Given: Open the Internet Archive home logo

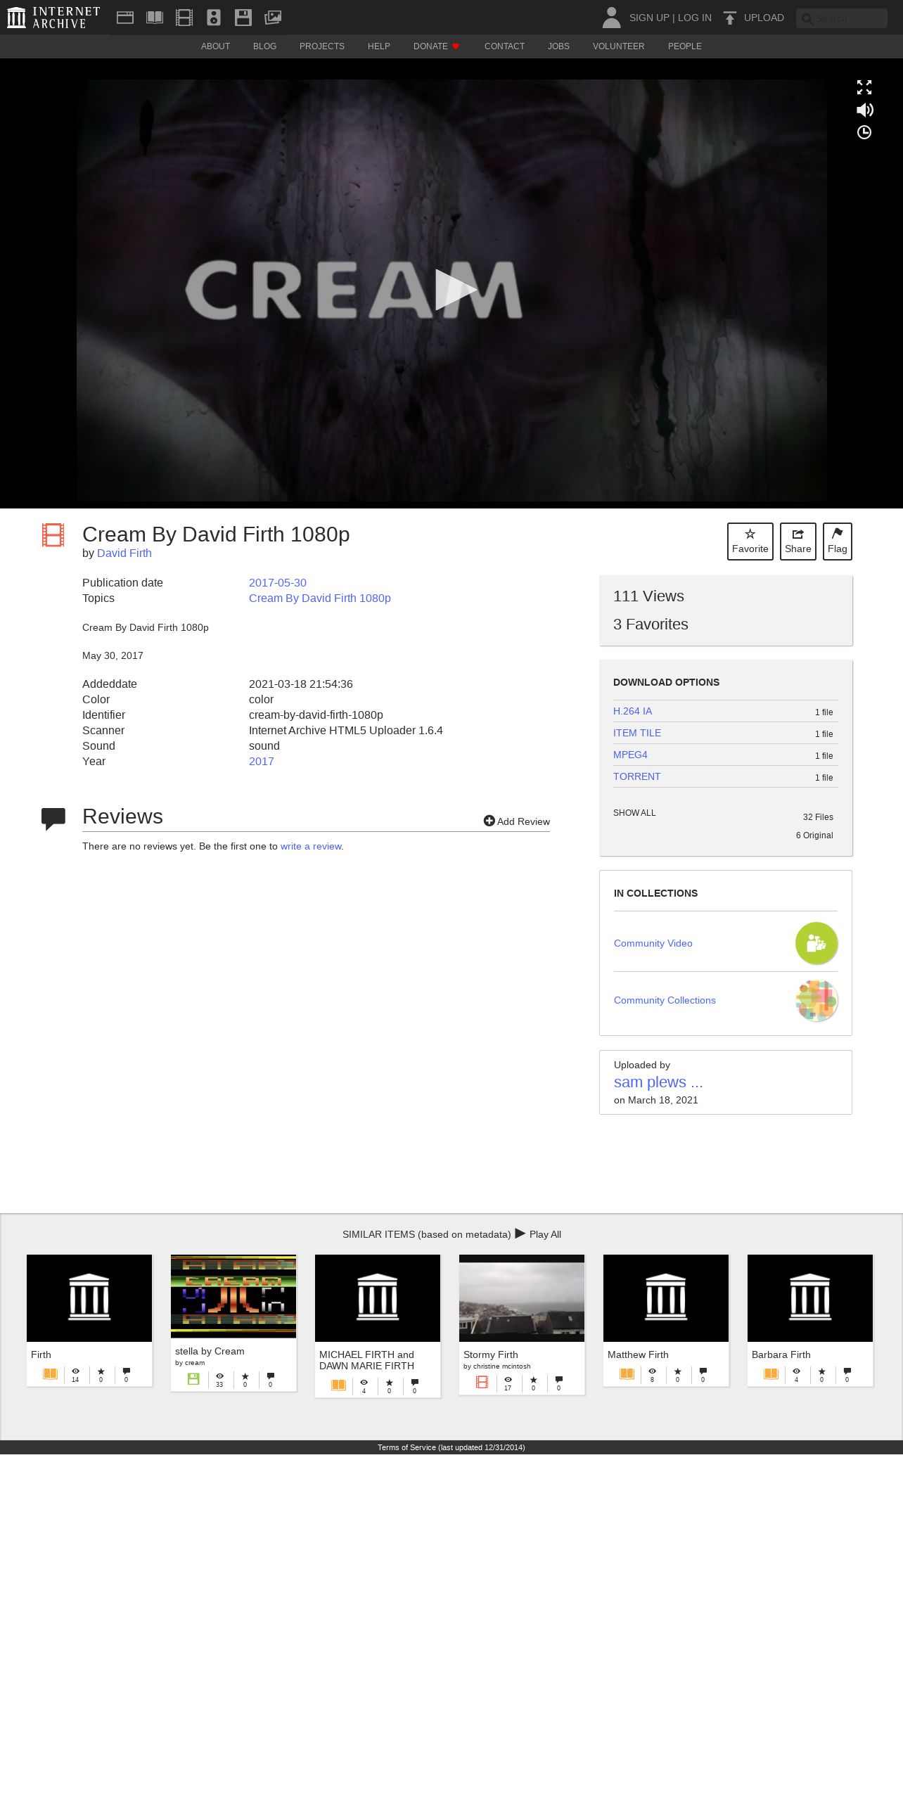Looking at the screenshot, I should click(x=53, y=18).
